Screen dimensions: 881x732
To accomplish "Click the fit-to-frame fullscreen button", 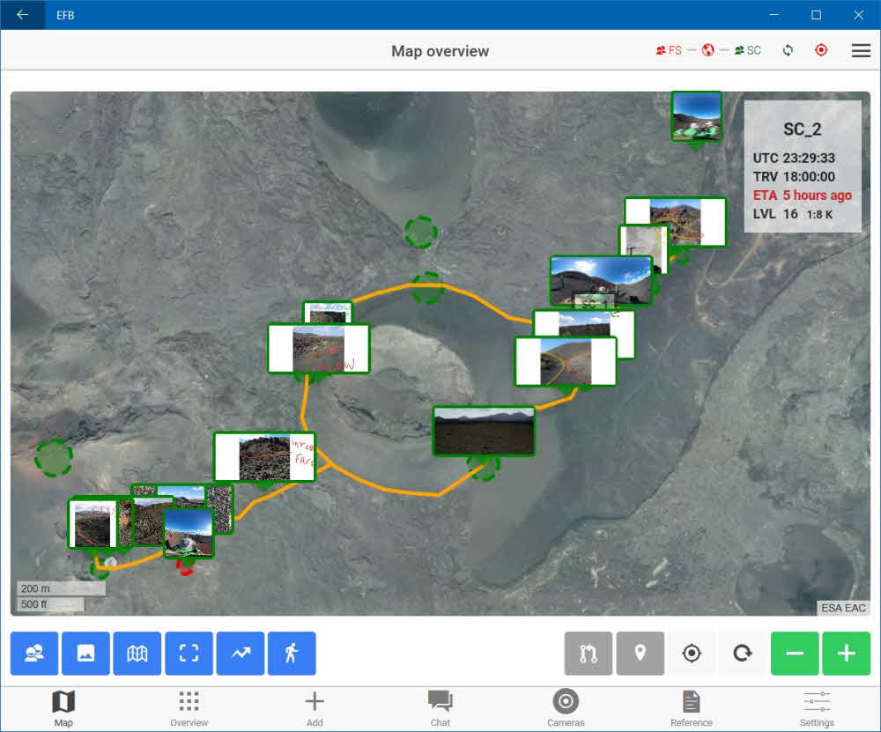I will pos(189,654).
